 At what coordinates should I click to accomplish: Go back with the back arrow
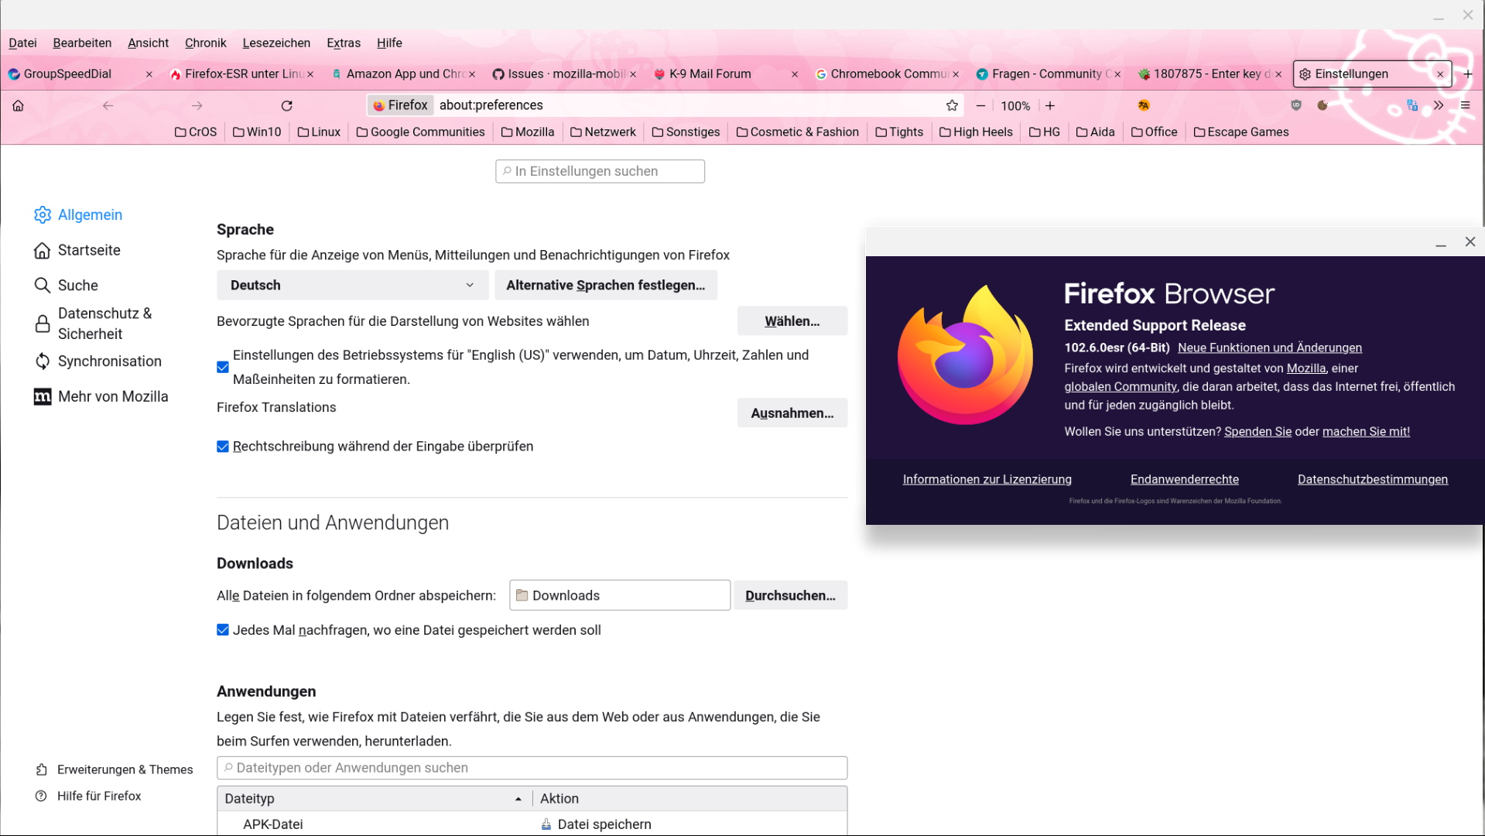(108, 105)
